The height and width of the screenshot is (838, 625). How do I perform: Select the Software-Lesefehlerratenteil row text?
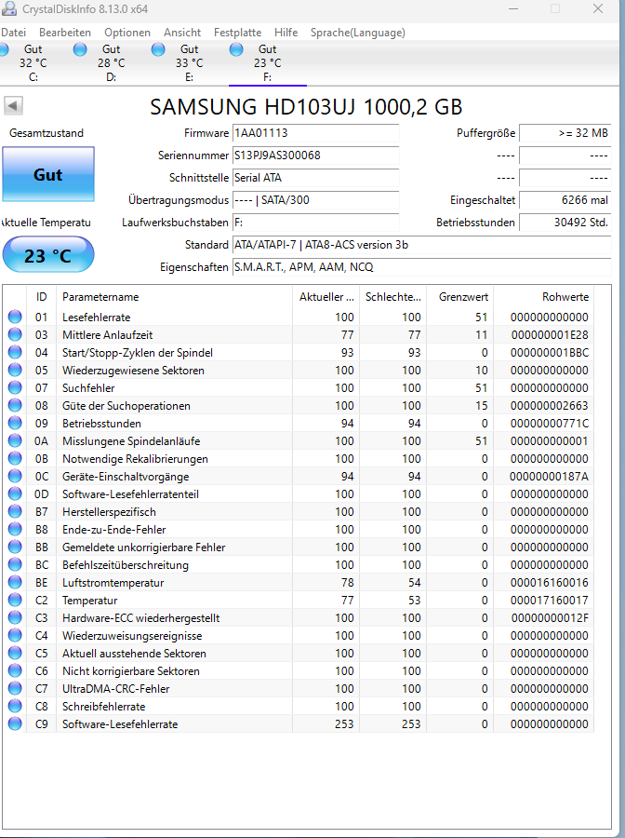pyautogui.click(x=130, y=493)
